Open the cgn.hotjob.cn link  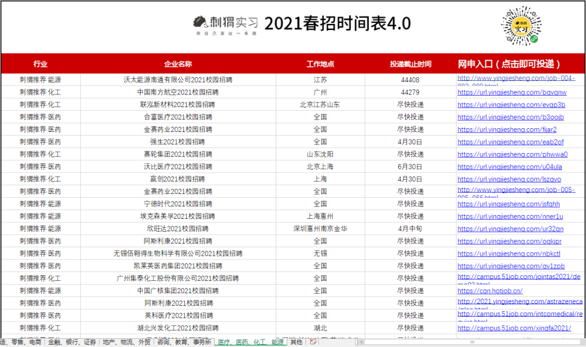coord(489,291)
